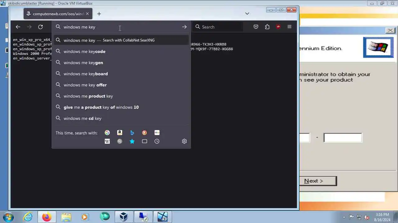Search this time with Google
Image resolution: width=398 pixels, height=223 pixels.
(x=107, y=133)
